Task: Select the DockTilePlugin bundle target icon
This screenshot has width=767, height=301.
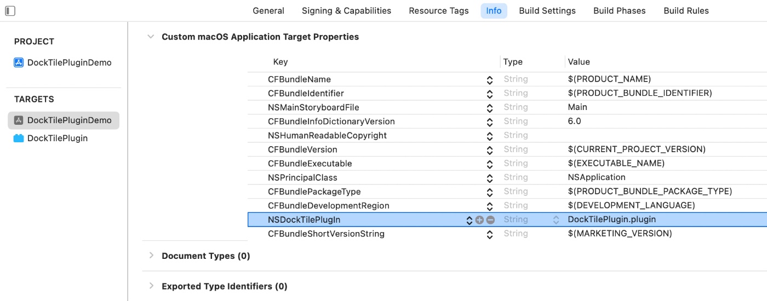Action: (19, 138)
